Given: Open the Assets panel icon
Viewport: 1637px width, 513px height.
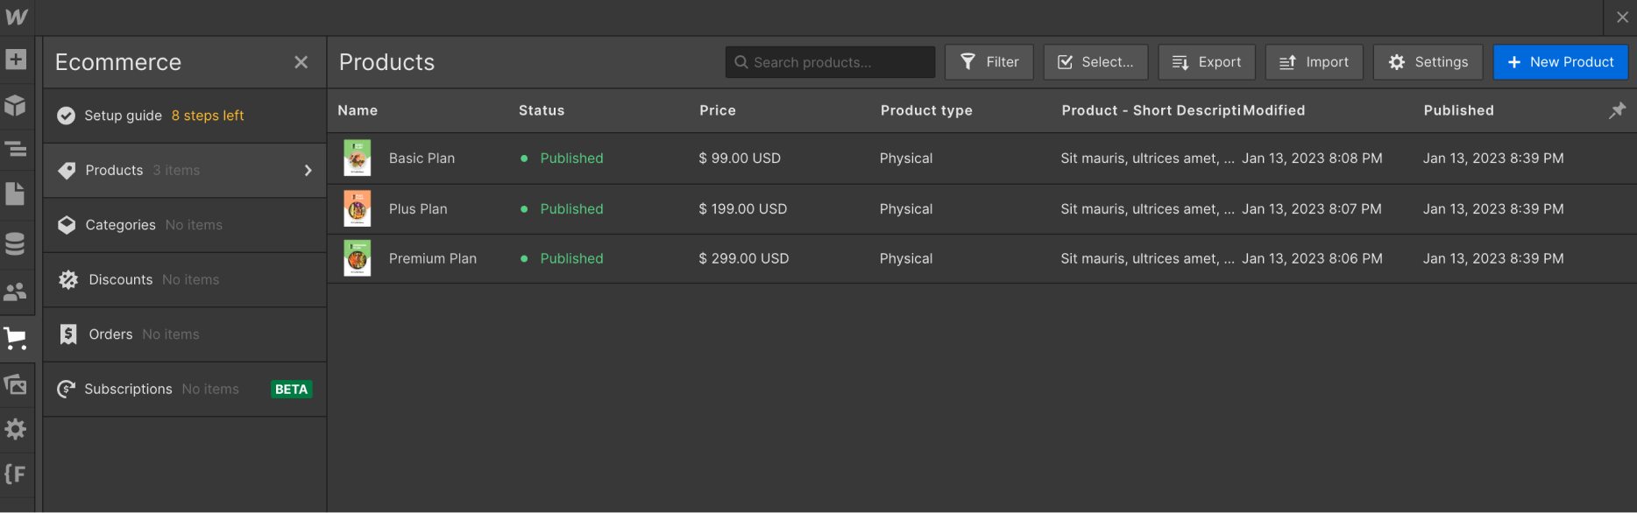Looking at the screenshot, I should coord(16,384).
